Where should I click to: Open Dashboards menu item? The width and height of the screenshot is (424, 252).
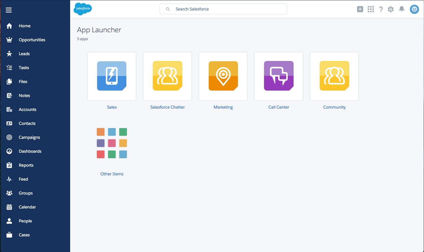[30, 151]
